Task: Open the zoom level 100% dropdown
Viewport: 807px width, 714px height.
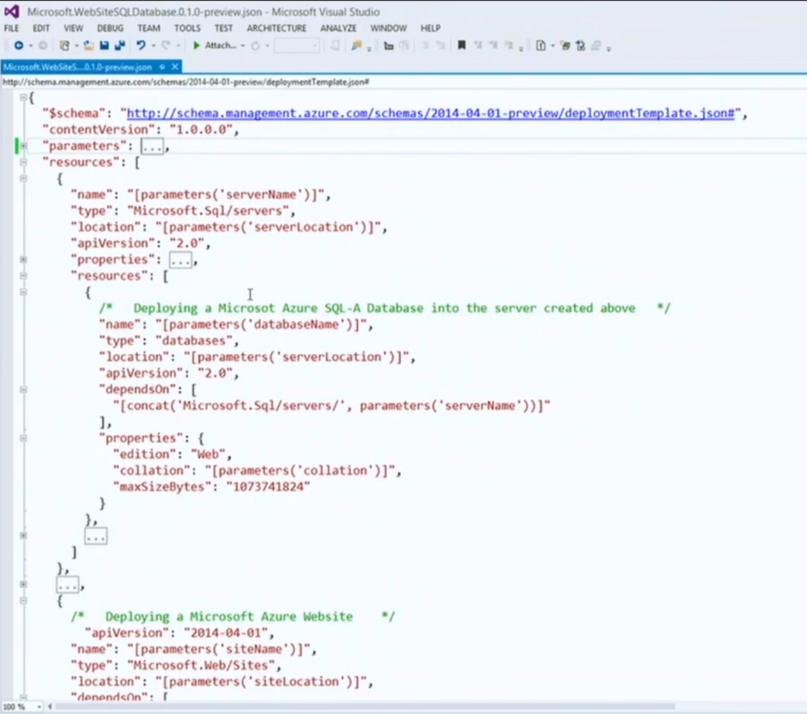Action: [x=39, y=707]
